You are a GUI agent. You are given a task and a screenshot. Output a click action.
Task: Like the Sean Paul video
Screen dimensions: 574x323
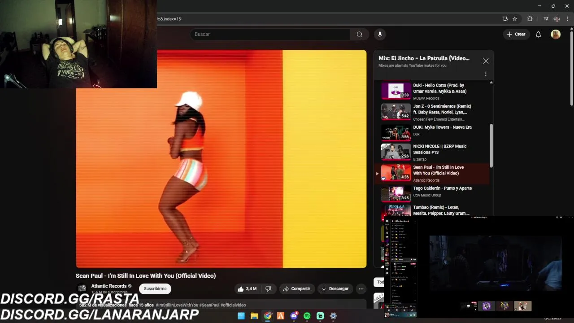click(247, 289)
